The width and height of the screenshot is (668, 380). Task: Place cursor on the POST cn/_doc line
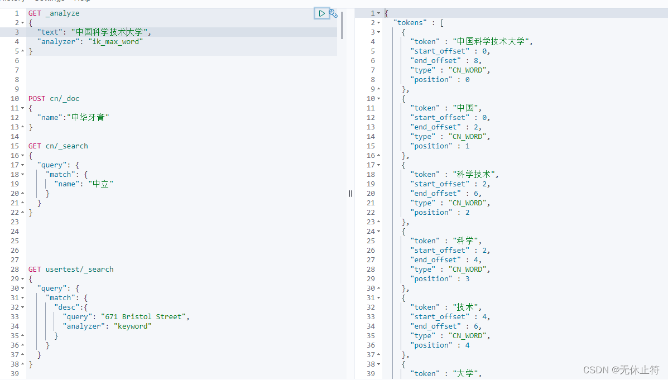point(54,99)
